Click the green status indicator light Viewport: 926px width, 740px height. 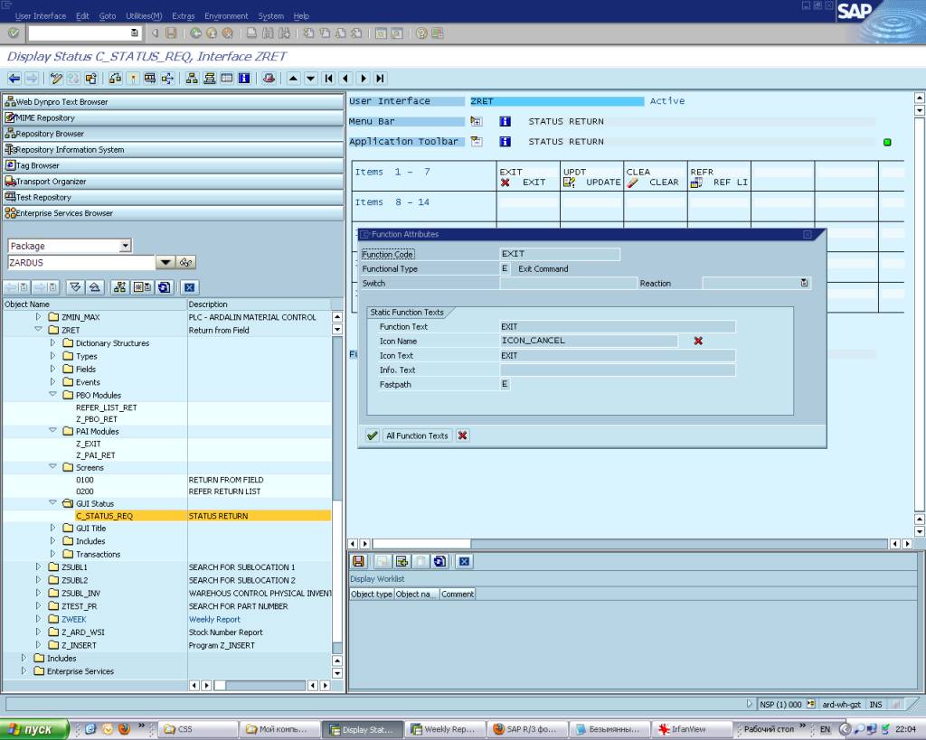887,142
